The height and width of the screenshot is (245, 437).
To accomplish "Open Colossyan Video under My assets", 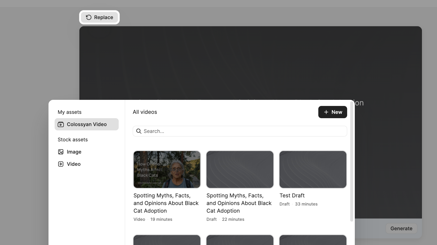I will 87,124.
